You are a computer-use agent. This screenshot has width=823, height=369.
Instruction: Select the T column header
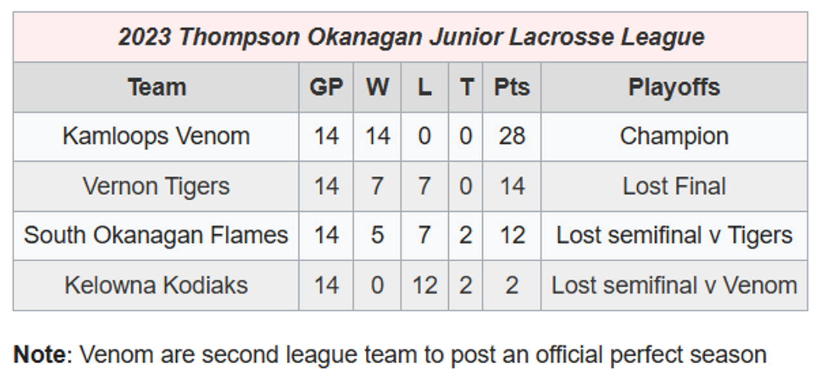pyautogui.click(x=466, y=87)
